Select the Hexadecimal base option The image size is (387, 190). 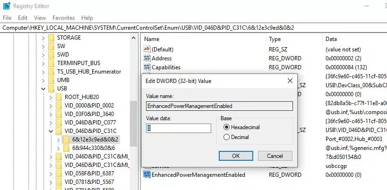point(226,127)
